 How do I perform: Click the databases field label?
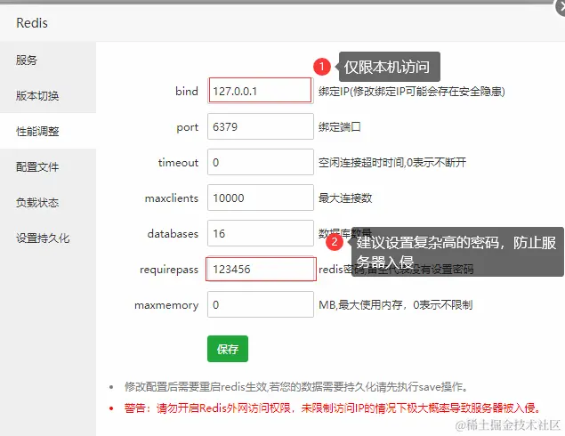click(173, 234)
